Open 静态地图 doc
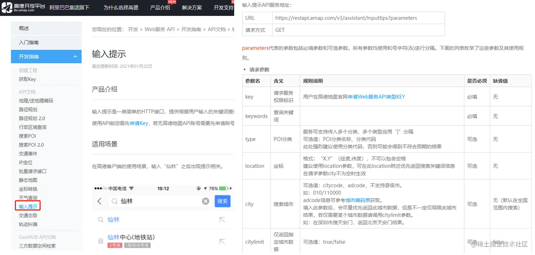This screenshot has width=535, height=255. point(28,180)
